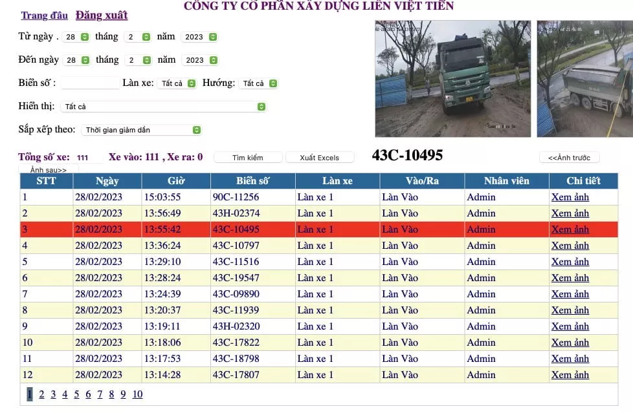
Task: Open the front-view truck camera photo
Action: pyautogui.click(x=453, y=79)
